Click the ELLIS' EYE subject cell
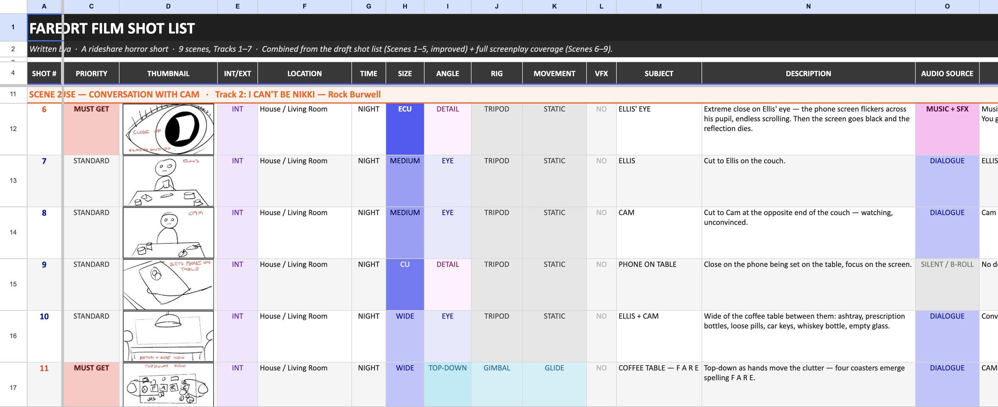The width and height of the screenshot is (998, 407). pyautogui.click(x=659, y=129)
